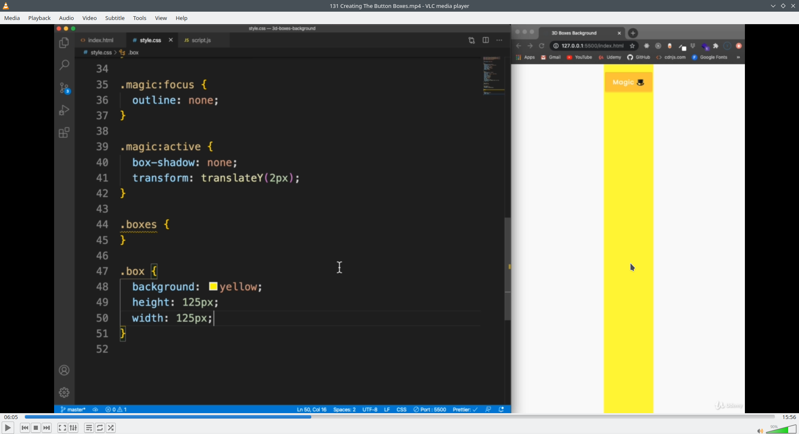Screen dimensions: 799x434
Task: Open VS Code Manage gear icon
Action: [64, 392]
